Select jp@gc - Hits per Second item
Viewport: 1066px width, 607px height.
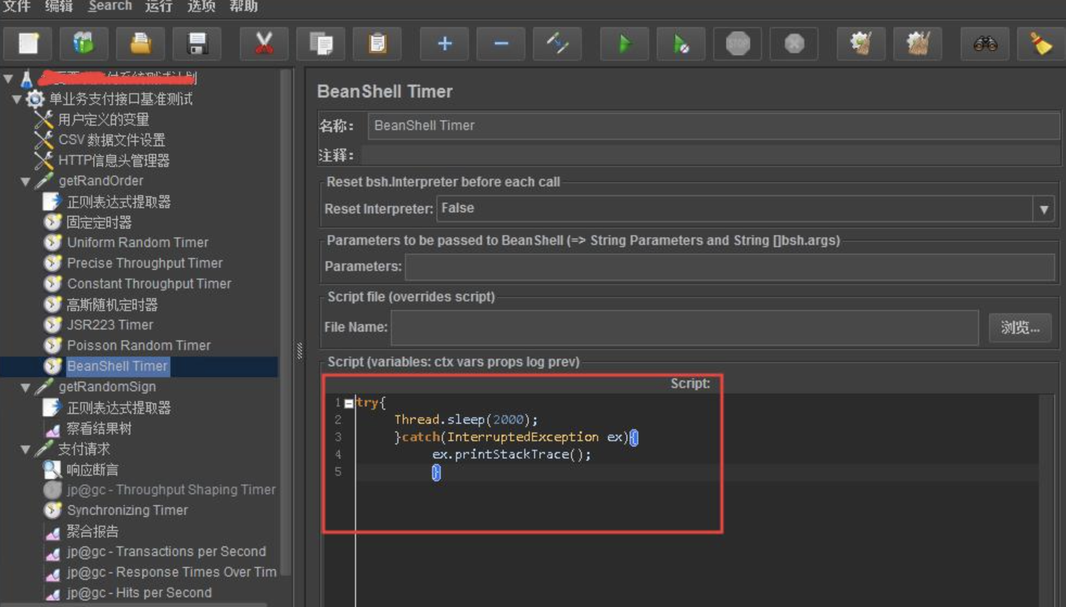point(139,593)
